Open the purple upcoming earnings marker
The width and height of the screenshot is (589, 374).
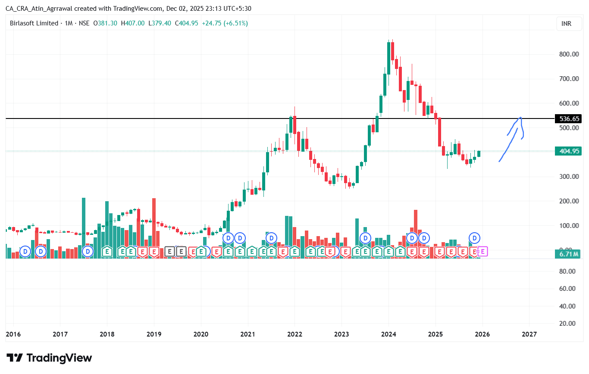(482, 251)
